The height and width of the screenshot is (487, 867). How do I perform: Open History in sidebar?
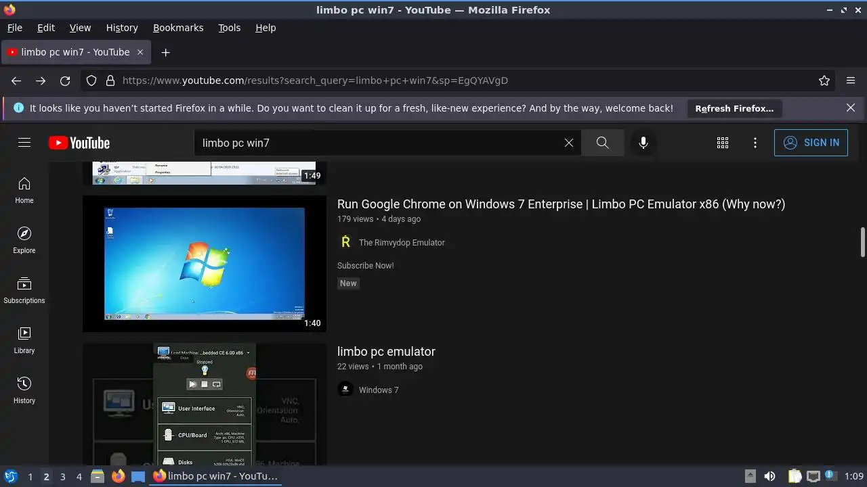tap(24, 391)
